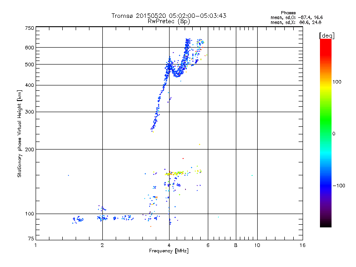Click the plot title 'Tromsø 20150520 05:02:00-05:03:43'
The width and height of the screenshot is (356, 267).
[x=169, y=16]
